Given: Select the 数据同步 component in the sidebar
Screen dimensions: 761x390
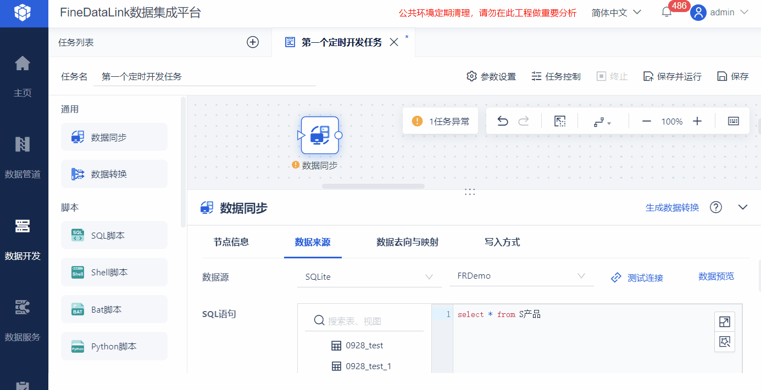Looking at the screenshot, I should [114, 137].
